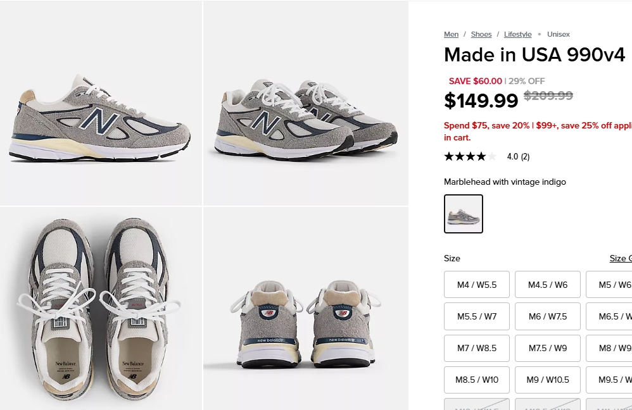Open the 4.0 (2) reviews count
This screenshot has width=632, height=410.
(518, 157)
